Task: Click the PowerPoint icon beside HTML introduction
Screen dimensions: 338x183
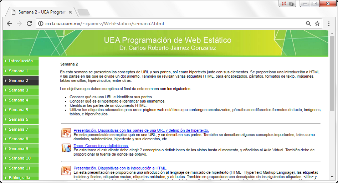Action: (66, 171)
